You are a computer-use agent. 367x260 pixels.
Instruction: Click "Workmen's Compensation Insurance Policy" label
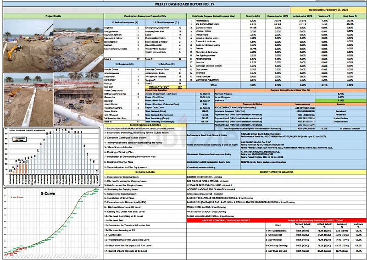pos(209,154)
